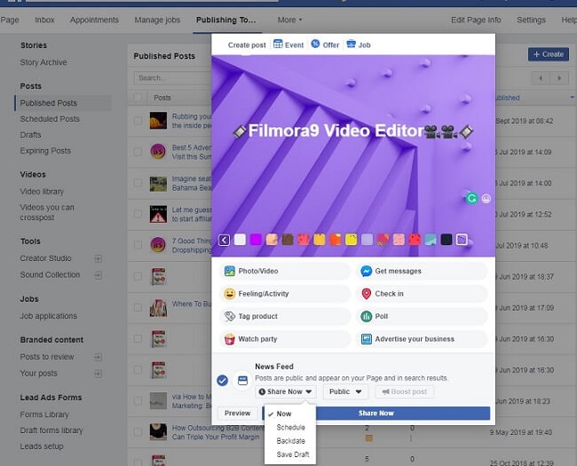Select the dark navy background swatch
Image resolution: width=577 pixels, height=466 pixels.
pos(447,240)
